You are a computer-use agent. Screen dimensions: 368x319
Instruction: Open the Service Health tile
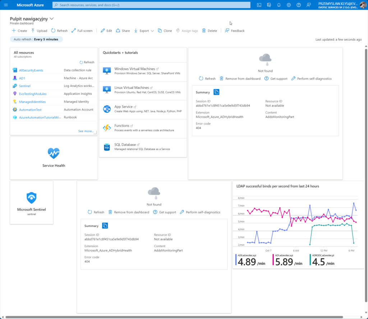pyautogui.click(x=54, y=158)
